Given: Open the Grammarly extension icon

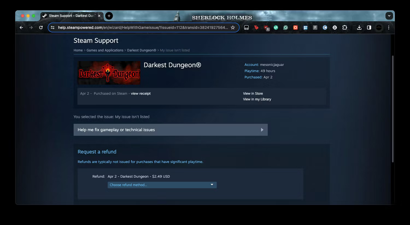Looking at the screenshot, I should point(286,27).
